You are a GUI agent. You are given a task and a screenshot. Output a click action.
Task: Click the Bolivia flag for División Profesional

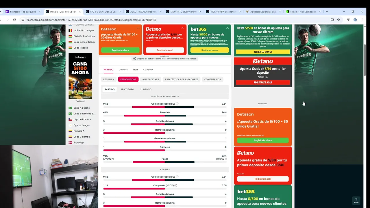point(70,36)
